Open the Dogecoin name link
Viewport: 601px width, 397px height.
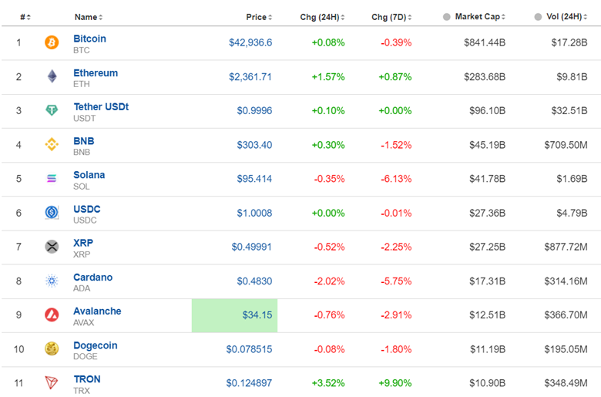96,345
